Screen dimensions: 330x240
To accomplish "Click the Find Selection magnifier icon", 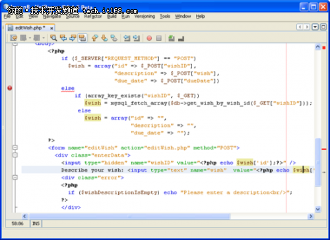I will (53, 38).
